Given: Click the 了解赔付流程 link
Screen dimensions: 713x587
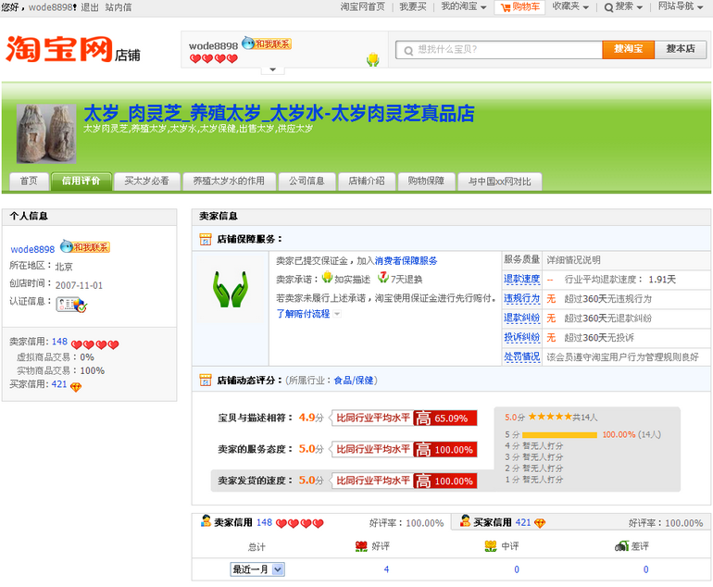Looking at the screenshot, I should (304, 314).
